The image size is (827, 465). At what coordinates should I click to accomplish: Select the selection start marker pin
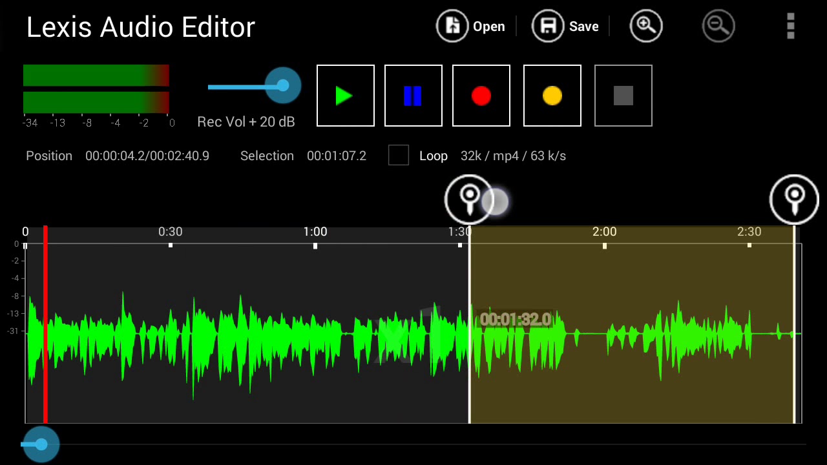pyautogui.click(x=470, y=200)
